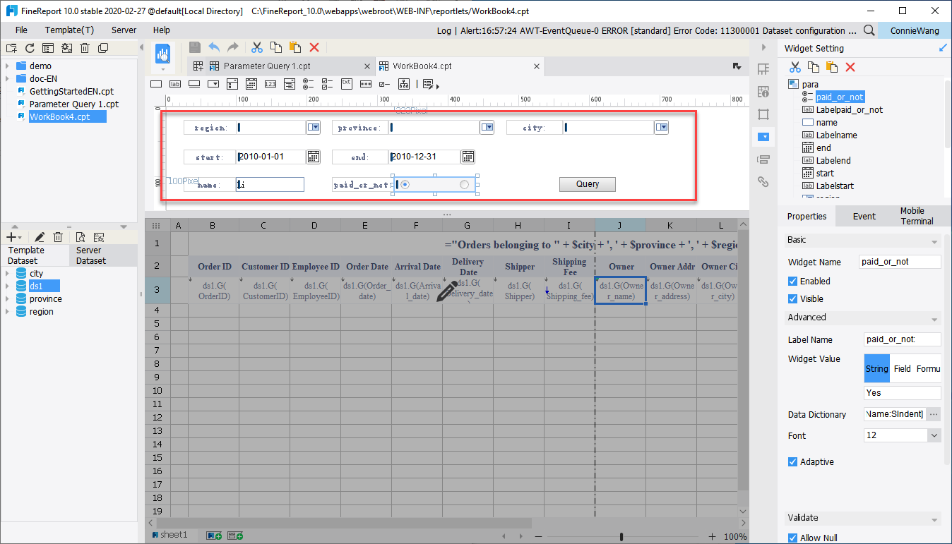This screenshot has height=544, width=952.
Task: Click the Cut scissors icon in main toolbar
Action: pos(257,47)
